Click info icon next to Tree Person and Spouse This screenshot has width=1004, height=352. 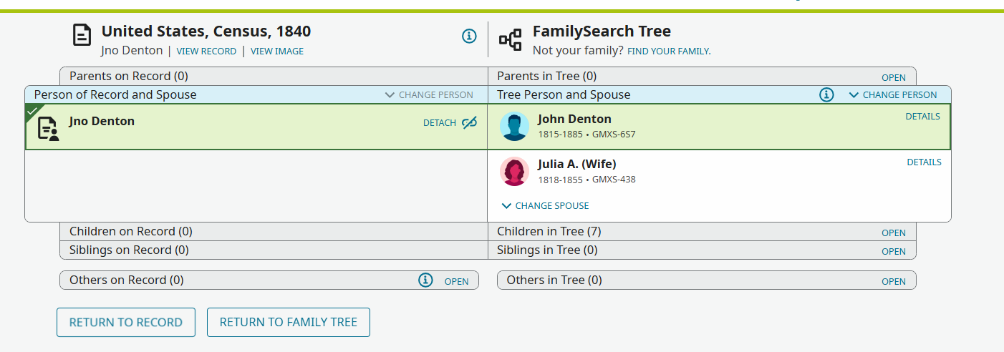pyautogui.click(x=826, y=94)
